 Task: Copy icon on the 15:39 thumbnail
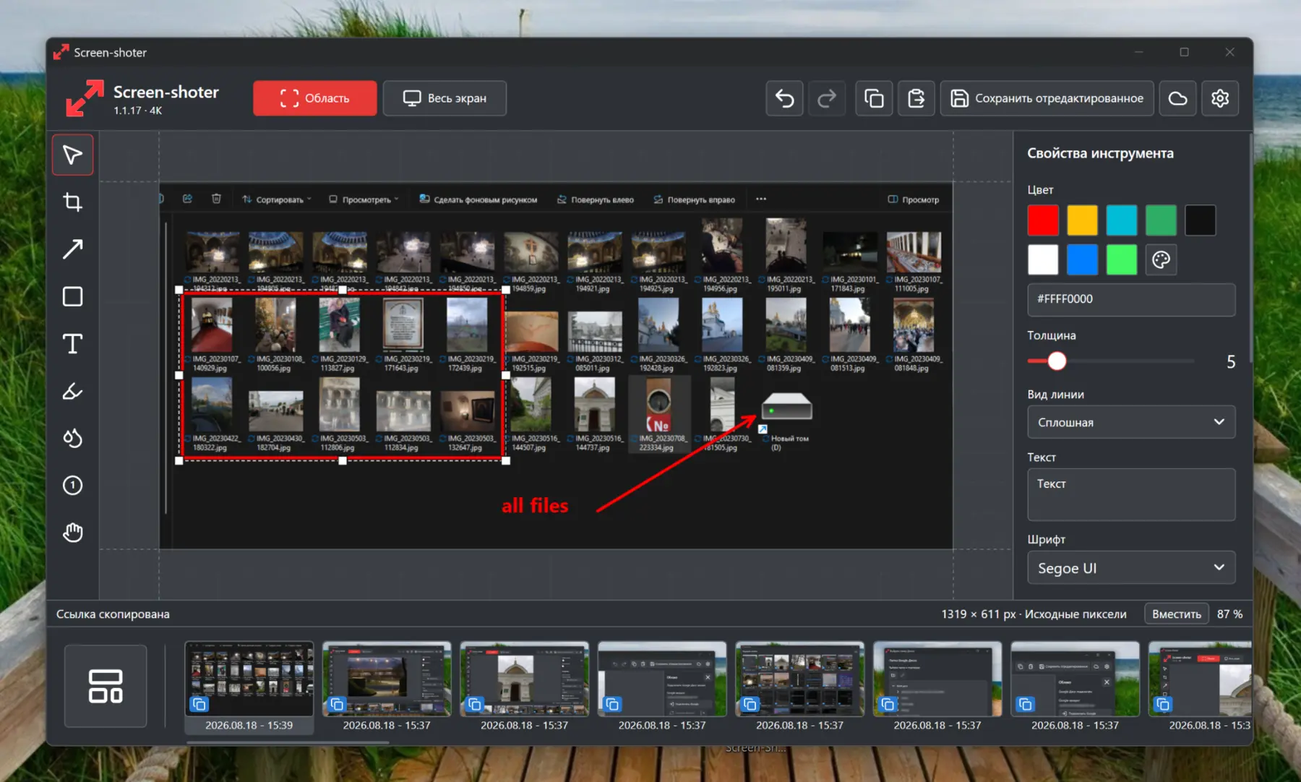(x=199, y=704)
